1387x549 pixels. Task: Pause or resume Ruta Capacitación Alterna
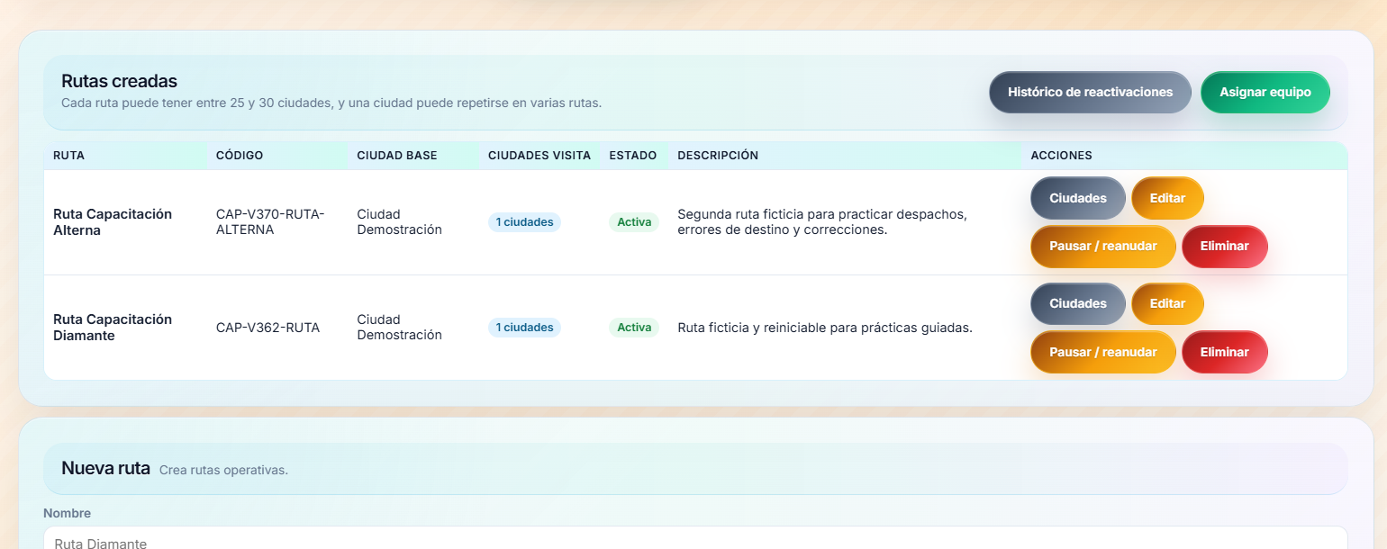pos(1103,246)
